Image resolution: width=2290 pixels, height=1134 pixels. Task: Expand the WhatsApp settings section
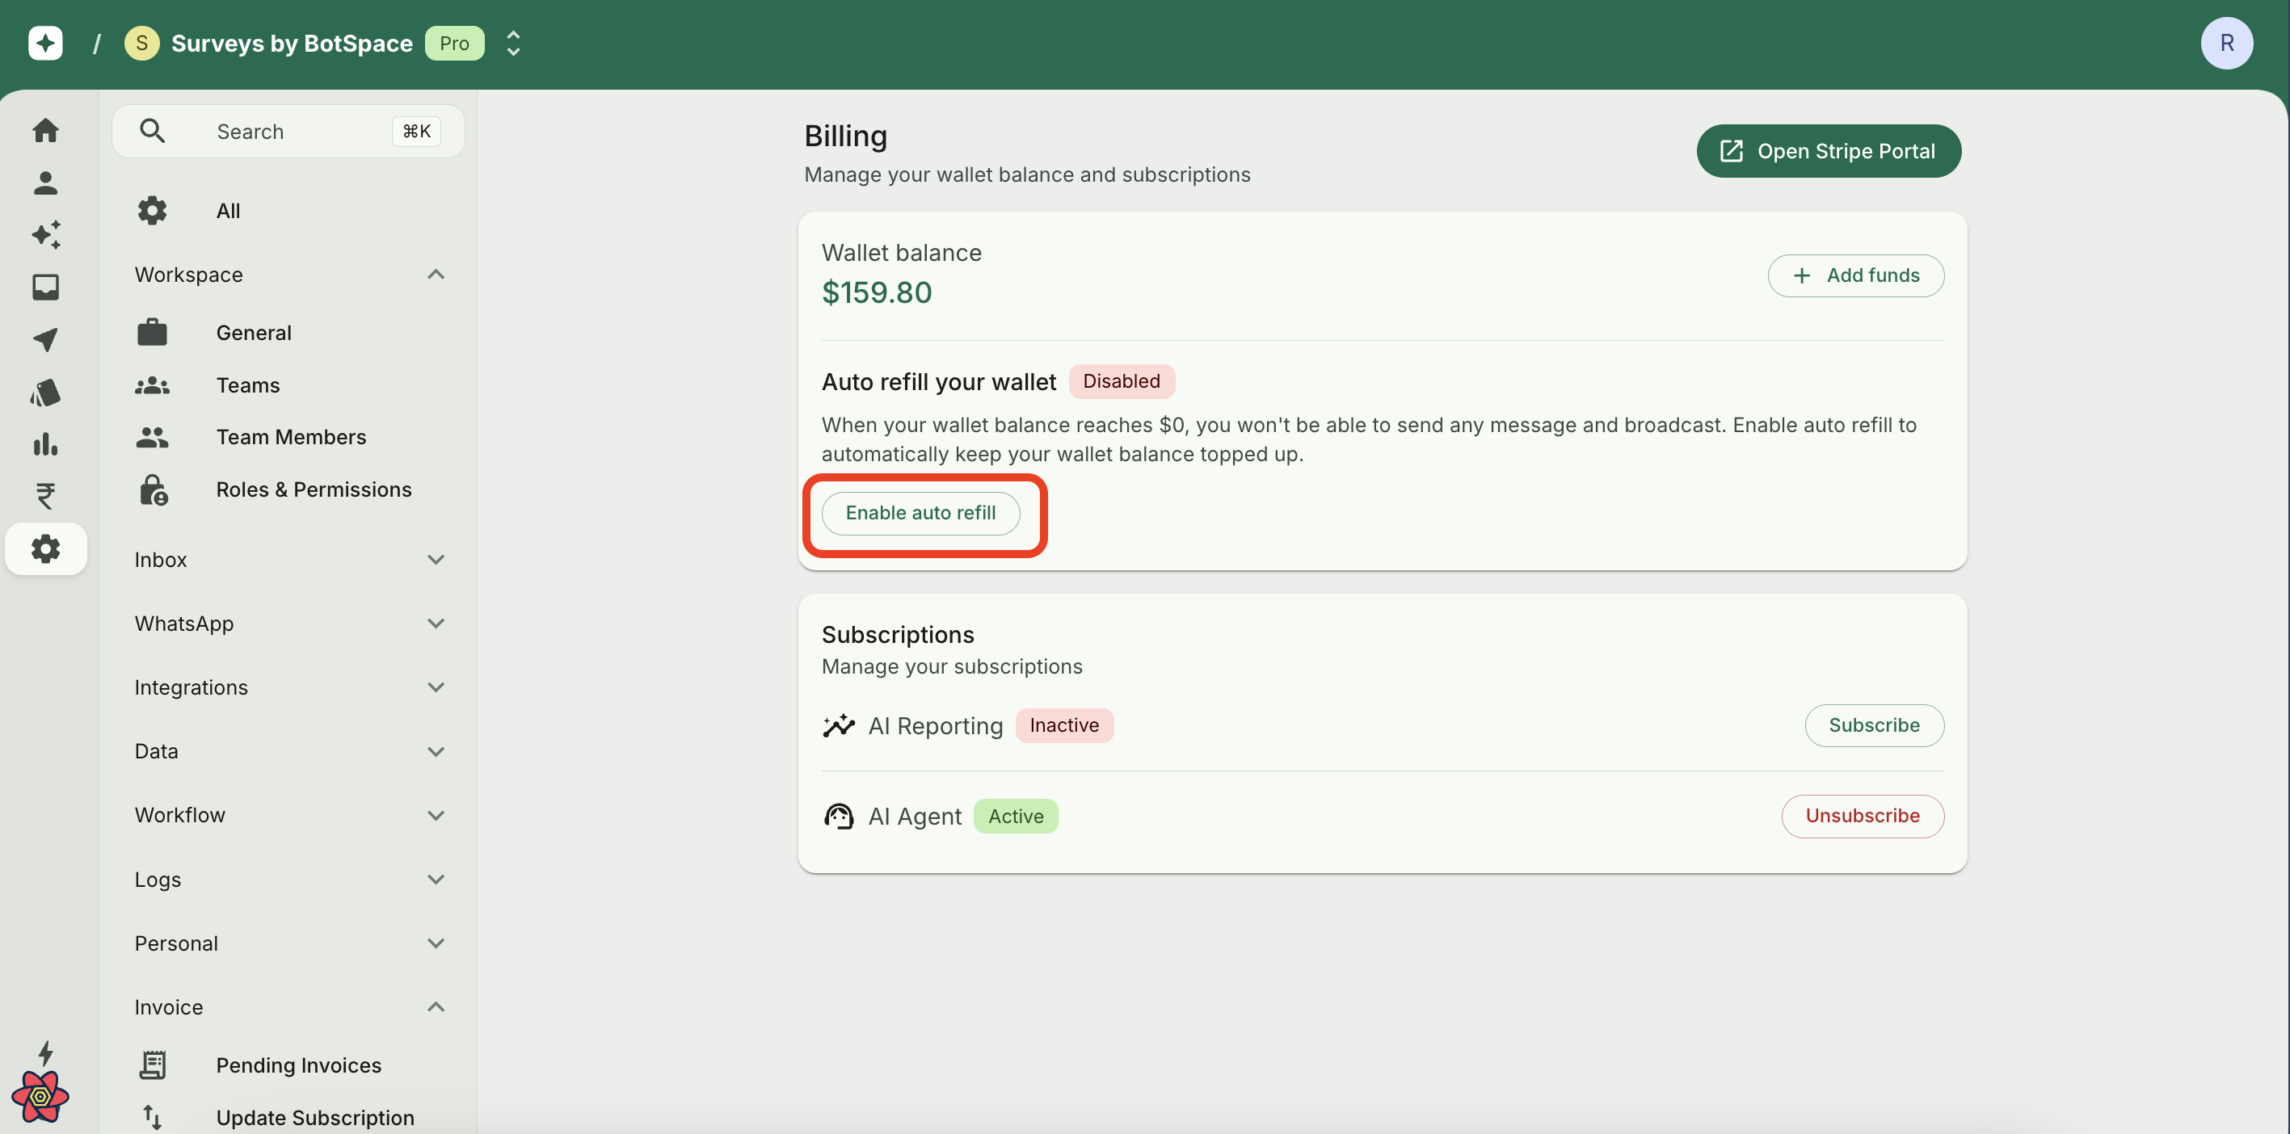click(x=435, y=624)
